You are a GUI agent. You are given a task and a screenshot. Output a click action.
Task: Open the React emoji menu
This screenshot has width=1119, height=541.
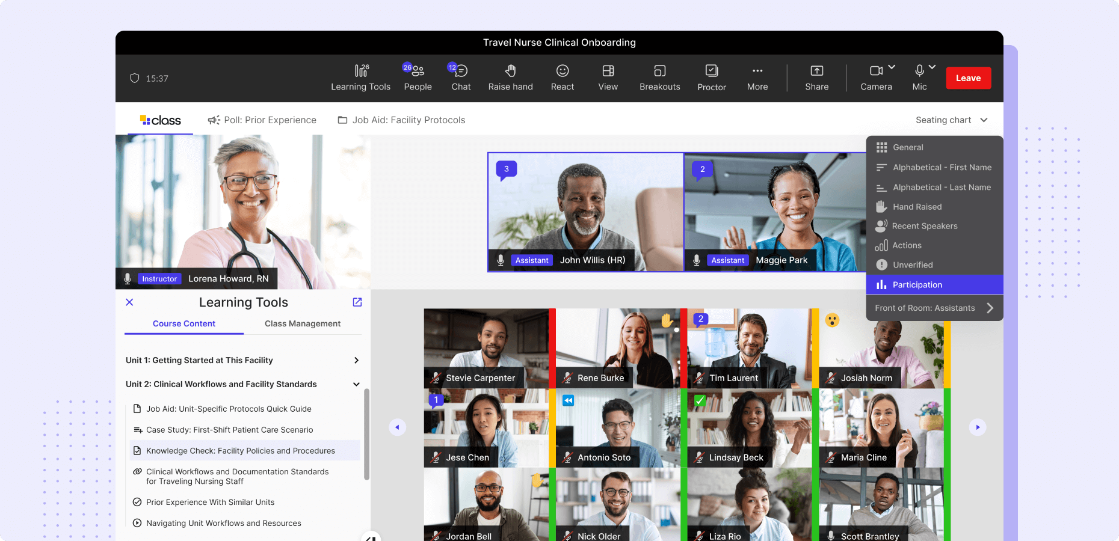click(562, 78)
